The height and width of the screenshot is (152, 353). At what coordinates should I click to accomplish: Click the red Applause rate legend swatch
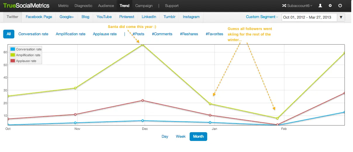(13, 61)
